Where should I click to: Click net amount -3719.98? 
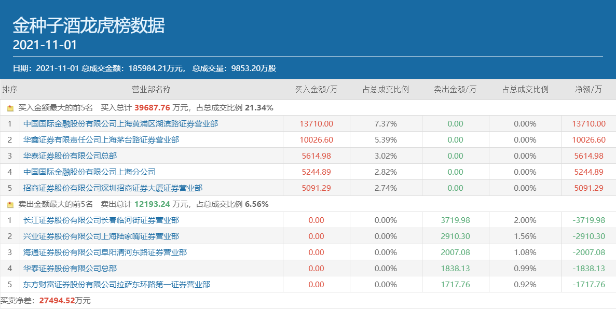coord(588,220)
